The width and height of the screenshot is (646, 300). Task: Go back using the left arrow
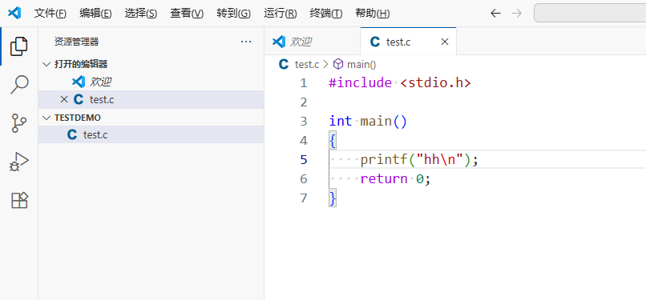pyautogui.click(x=495, y=13)
